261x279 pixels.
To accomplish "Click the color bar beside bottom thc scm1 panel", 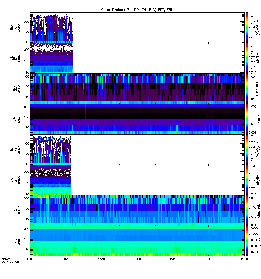I will [x=247, y=241].
